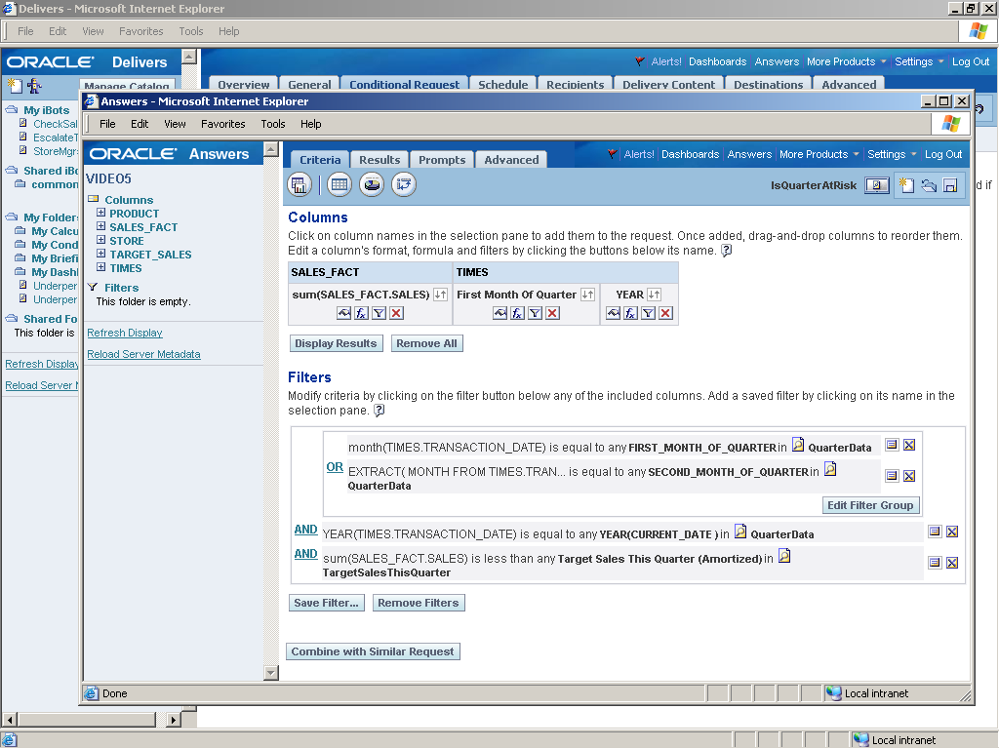Save the request with disk icon
This screenshot has width=999, height=749.
point(950,185)
